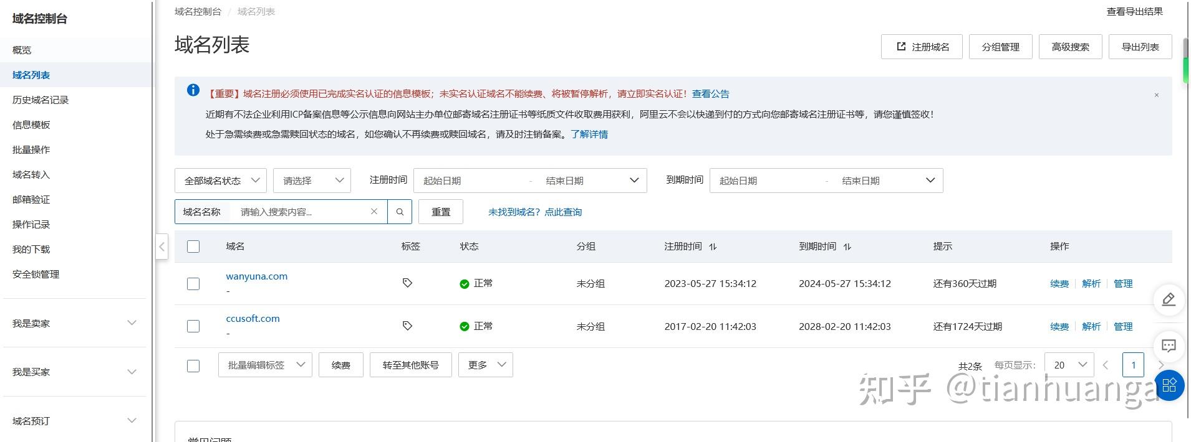Click tag icon for wanyuna.com
Image resolution: width=1191 pixels, height=442 pixels.
coord(407,283)
